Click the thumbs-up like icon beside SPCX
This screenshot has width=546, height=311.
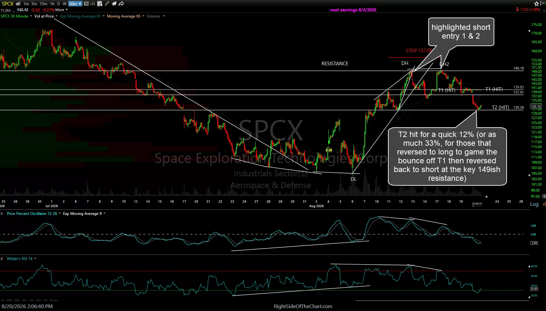[x=18, y=4]
